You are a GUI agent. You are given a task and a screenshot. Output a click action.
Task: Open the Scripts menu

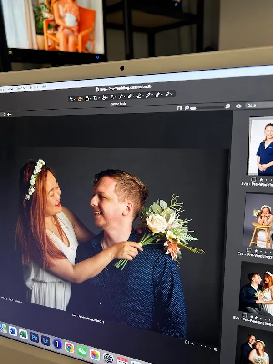(x=33, y=87)
